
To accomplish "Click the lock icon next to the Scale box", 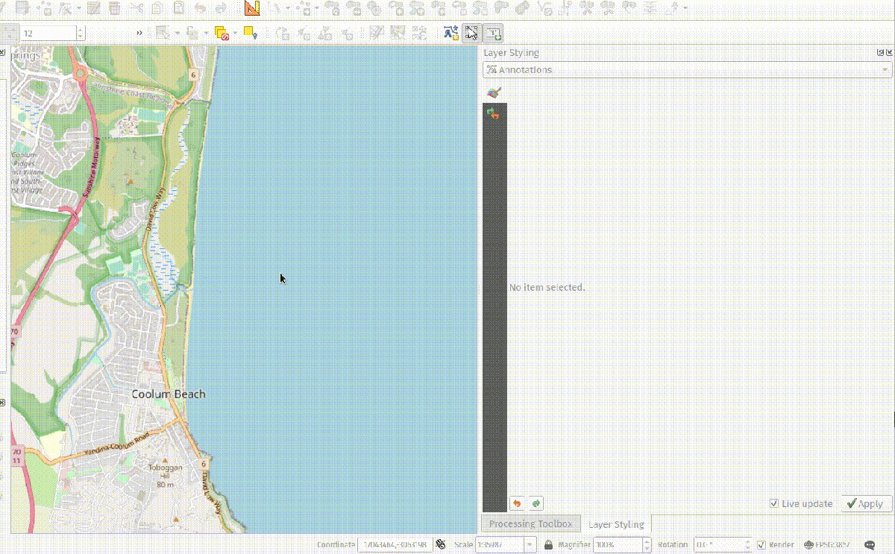I will pos(547,544).
